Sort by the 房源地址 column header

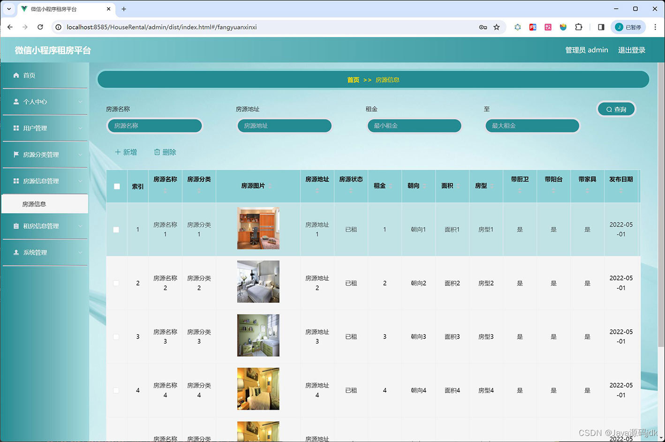[317, 185]
